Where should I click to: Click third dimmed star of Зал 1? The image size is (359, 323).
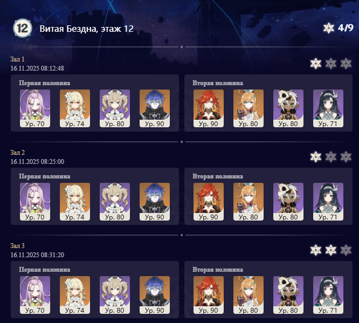click(x=346, y=64)
